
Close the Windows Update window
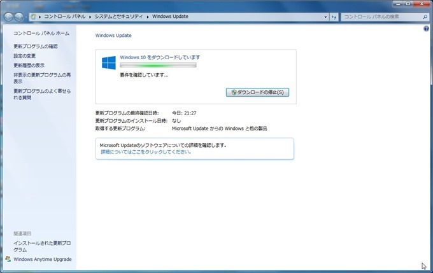[x=422, y=4]
